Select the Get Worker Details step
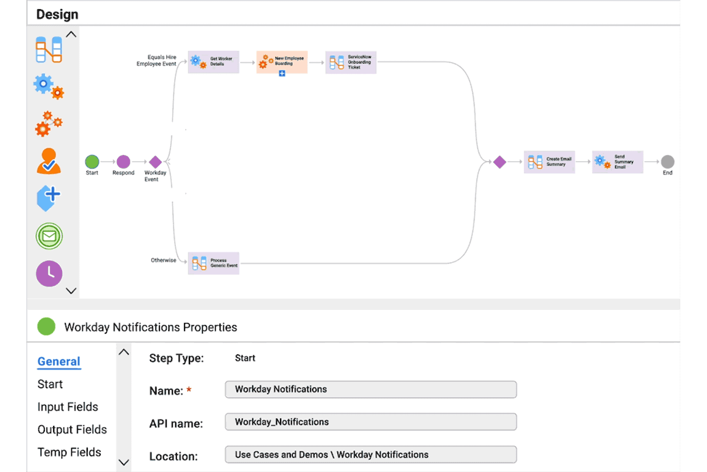This screenshot has width=707, height=472. [214, 62]
